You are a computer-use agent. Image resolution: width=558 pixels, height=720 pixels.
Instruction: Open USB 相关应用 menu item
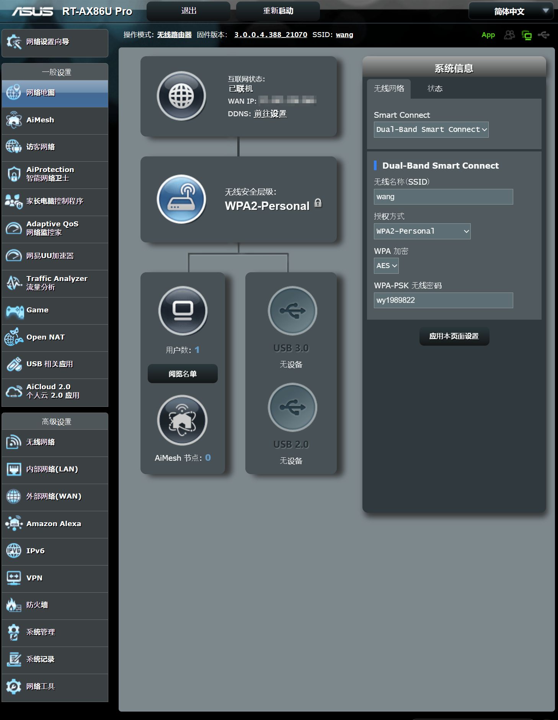click(55, 365)
